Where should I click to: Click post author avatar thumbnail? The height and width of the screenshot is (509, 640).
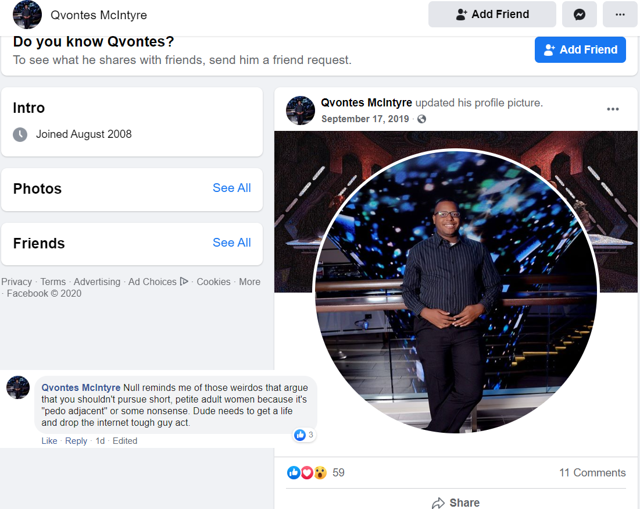click(301, 111)
